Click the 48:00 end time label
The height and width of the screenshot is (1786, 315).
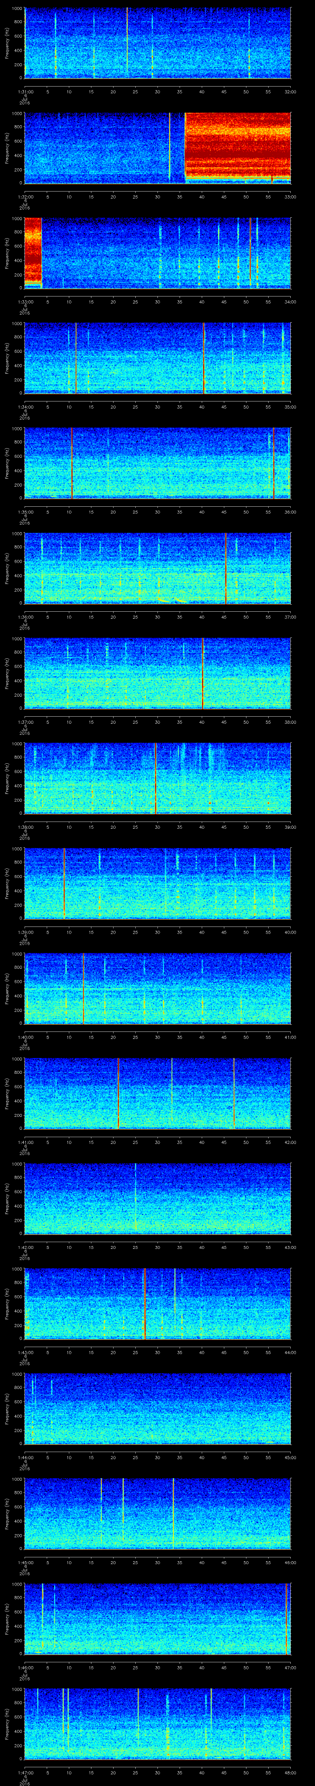pyautogui.click(x=290, y=1772)
